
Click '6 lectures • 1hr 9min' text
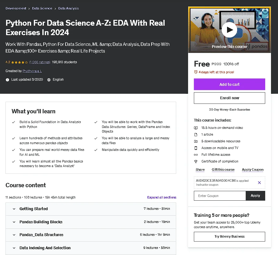coord(155,235)
